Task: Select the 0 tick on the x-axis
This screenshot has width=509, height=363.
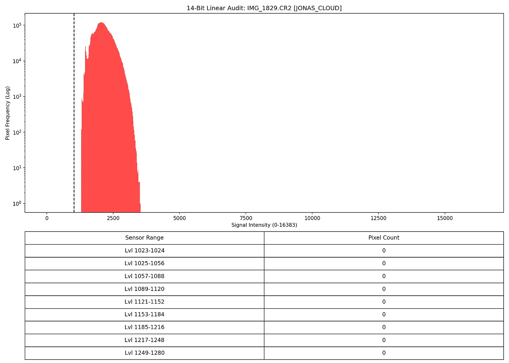Action: click(x=46, y=218)
